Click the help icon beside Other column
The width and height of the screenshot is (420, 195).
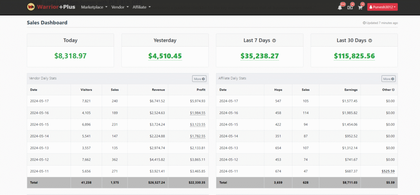[393, 90]
